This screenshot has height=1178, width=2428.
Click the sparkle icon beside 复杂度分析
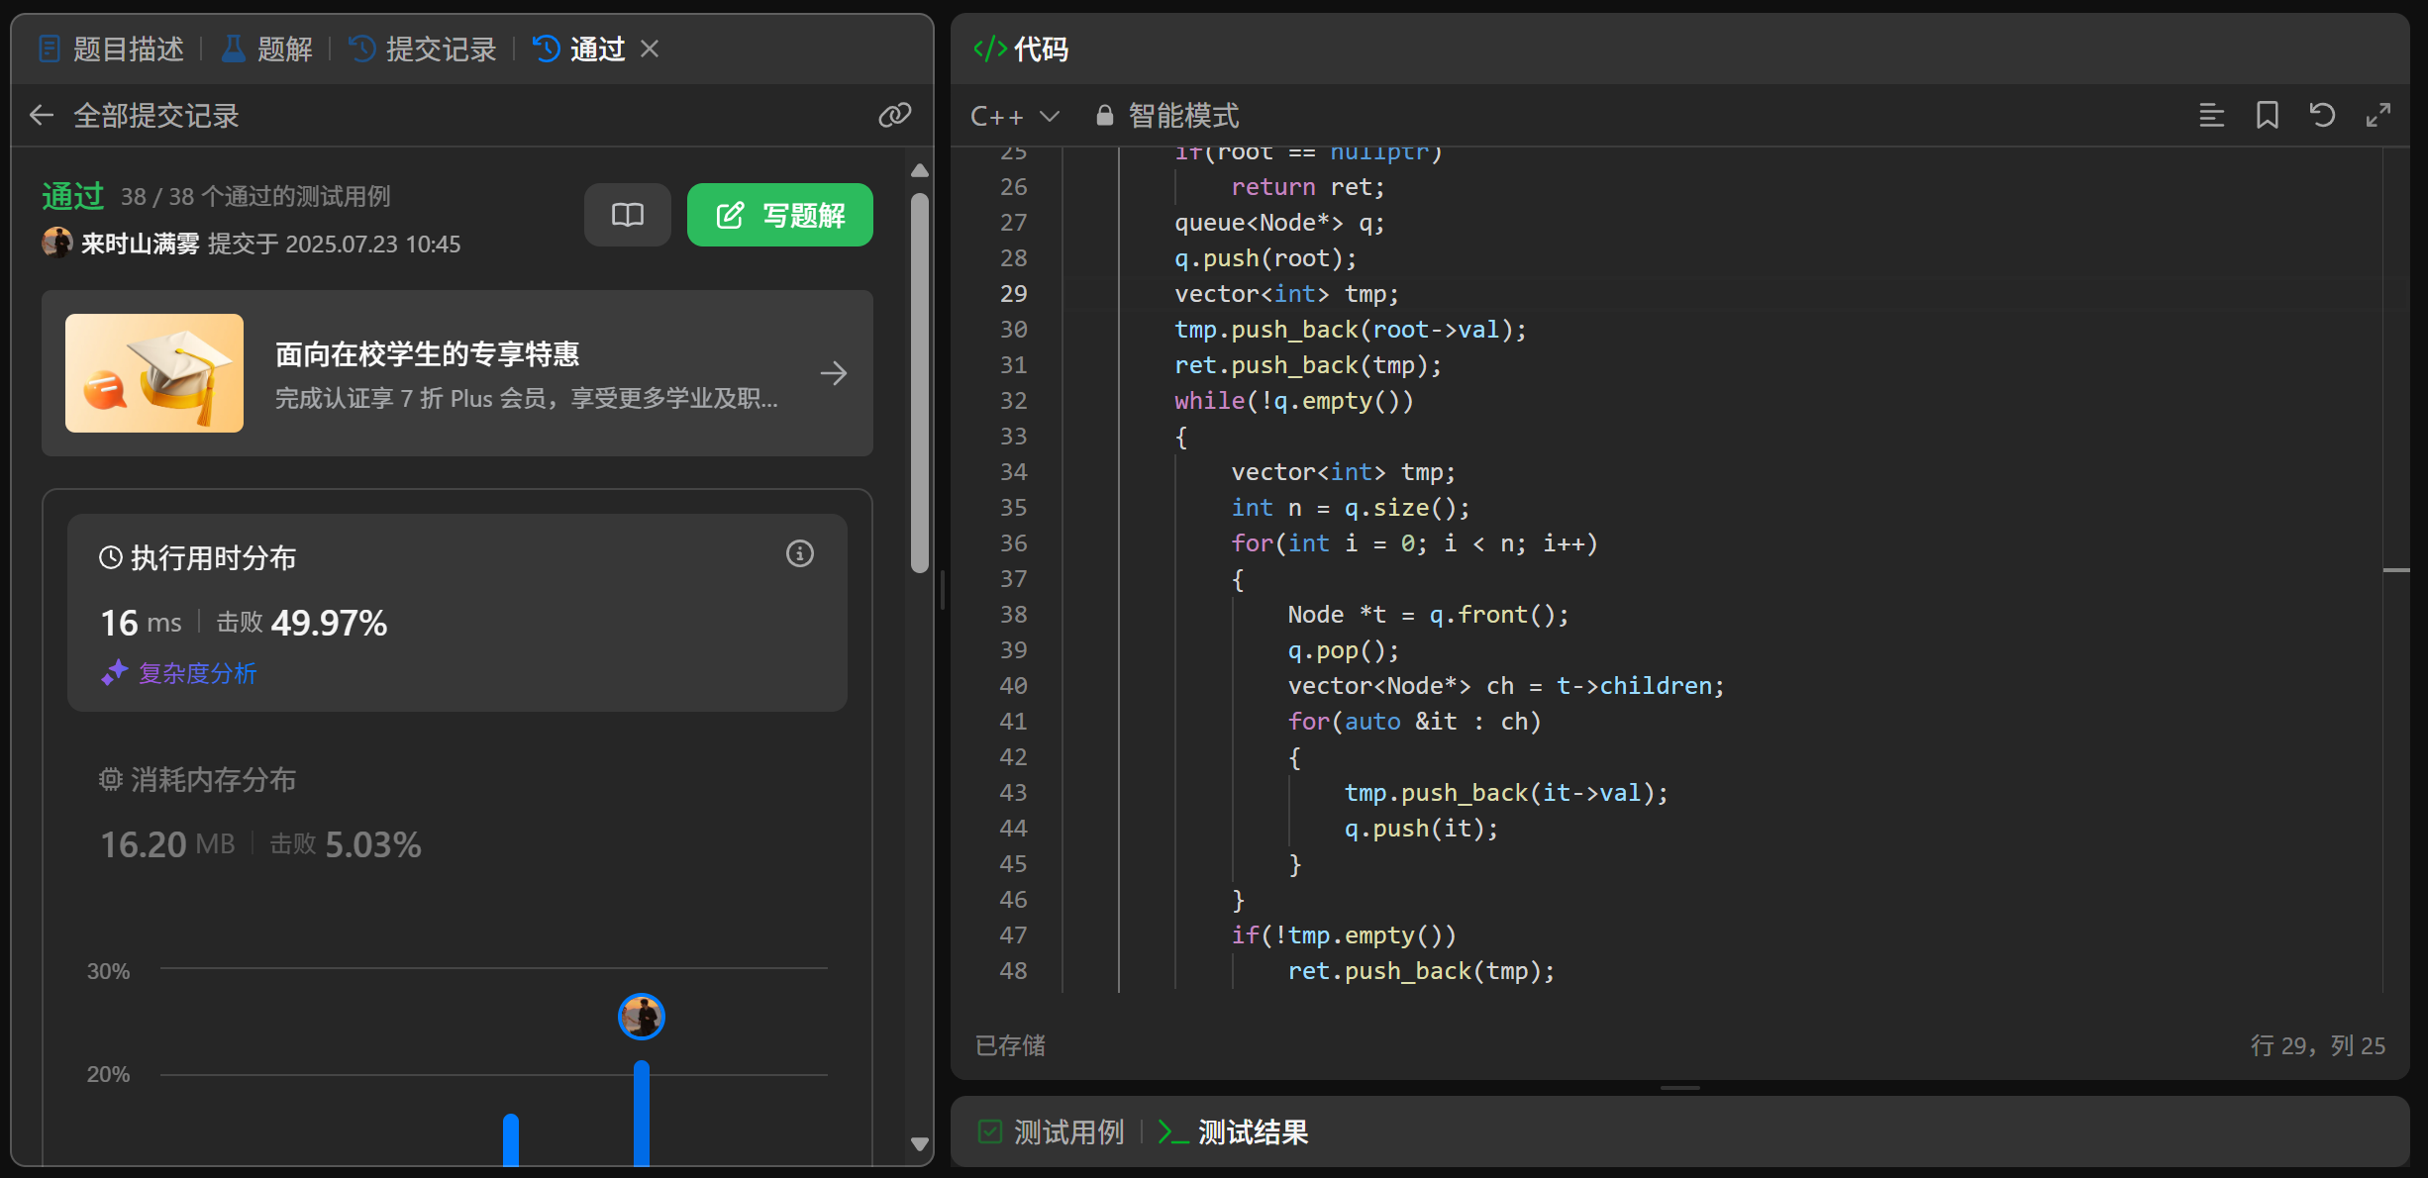(x=114, y=673)
